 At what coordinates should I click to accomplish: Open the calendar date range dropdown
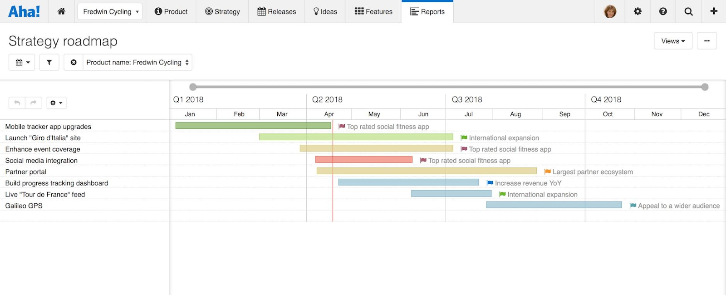pyautogui.click(x=22, y=62)
